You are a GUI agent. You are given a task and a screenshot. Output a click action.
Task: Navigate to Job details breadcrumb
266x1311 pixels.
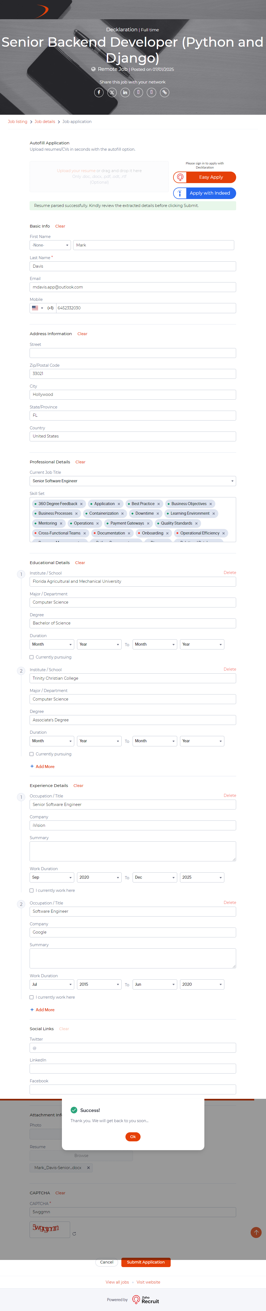45,122
